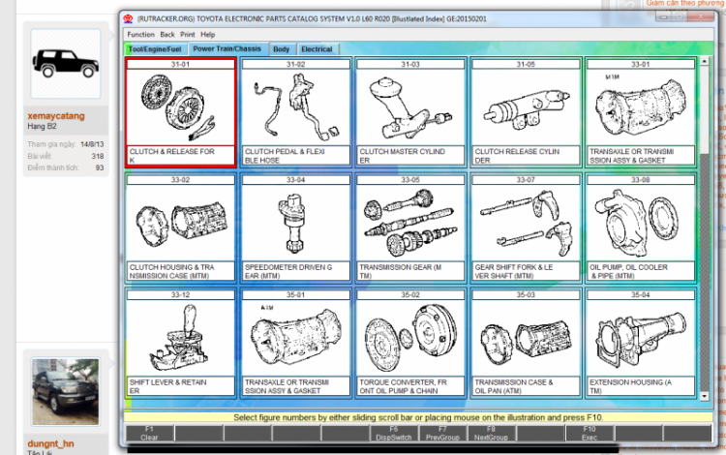Click the CLUTCH & RELEASE FORK label

pos(181,156)
